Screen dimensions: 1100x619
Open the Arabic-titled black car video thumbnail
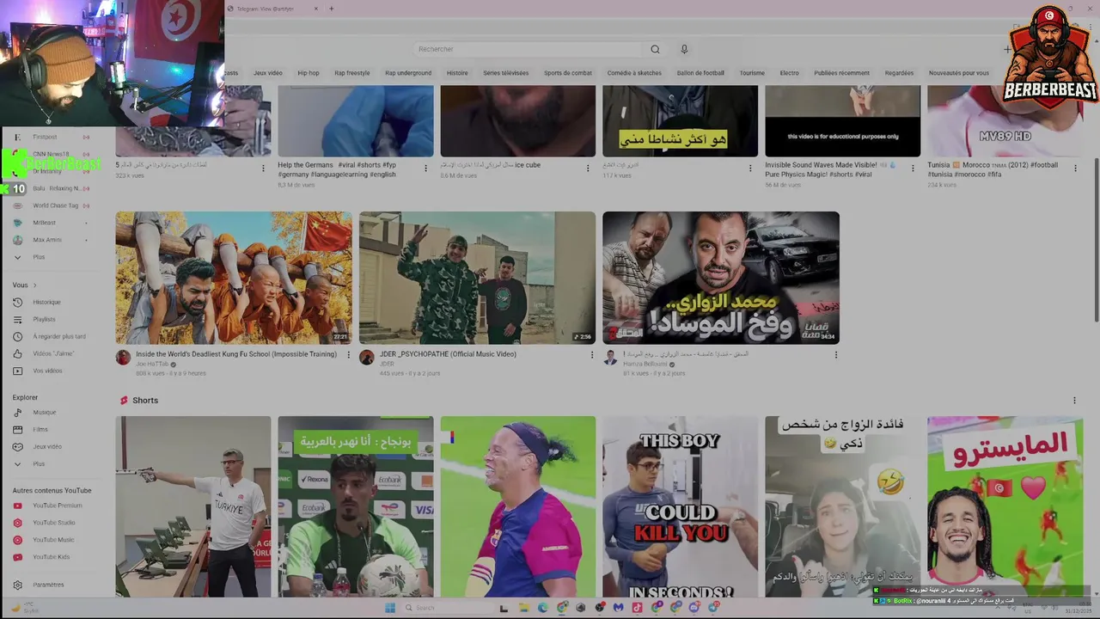click(721, 278)
